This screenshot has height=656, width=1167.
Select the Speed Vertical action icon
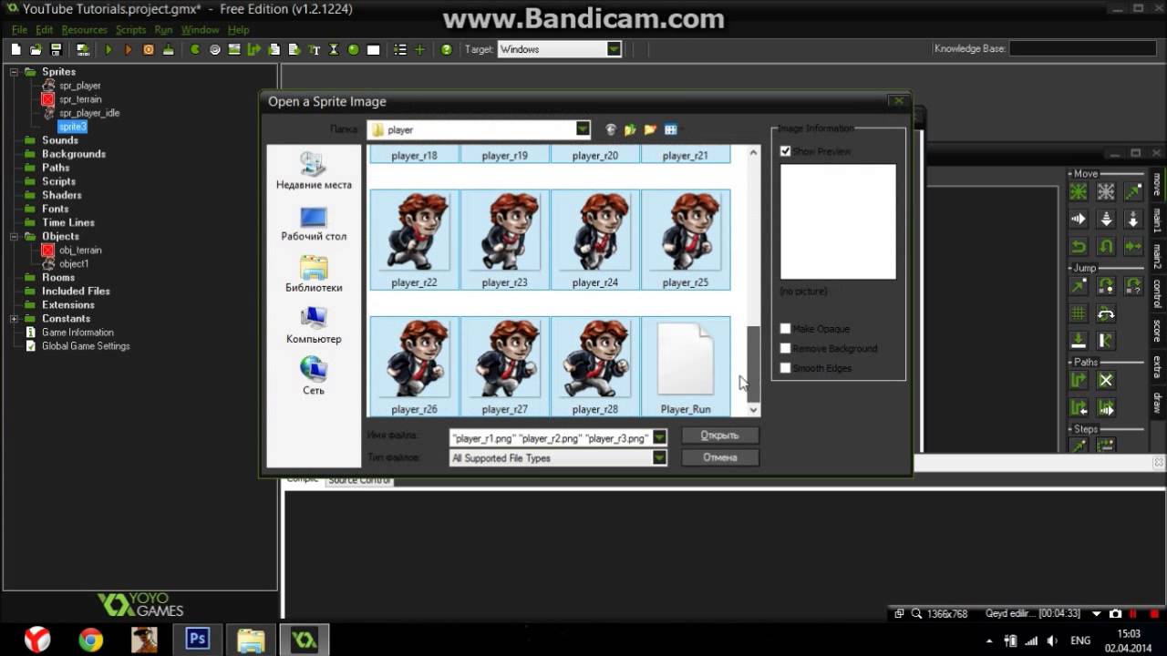(x=1106, y=219)
